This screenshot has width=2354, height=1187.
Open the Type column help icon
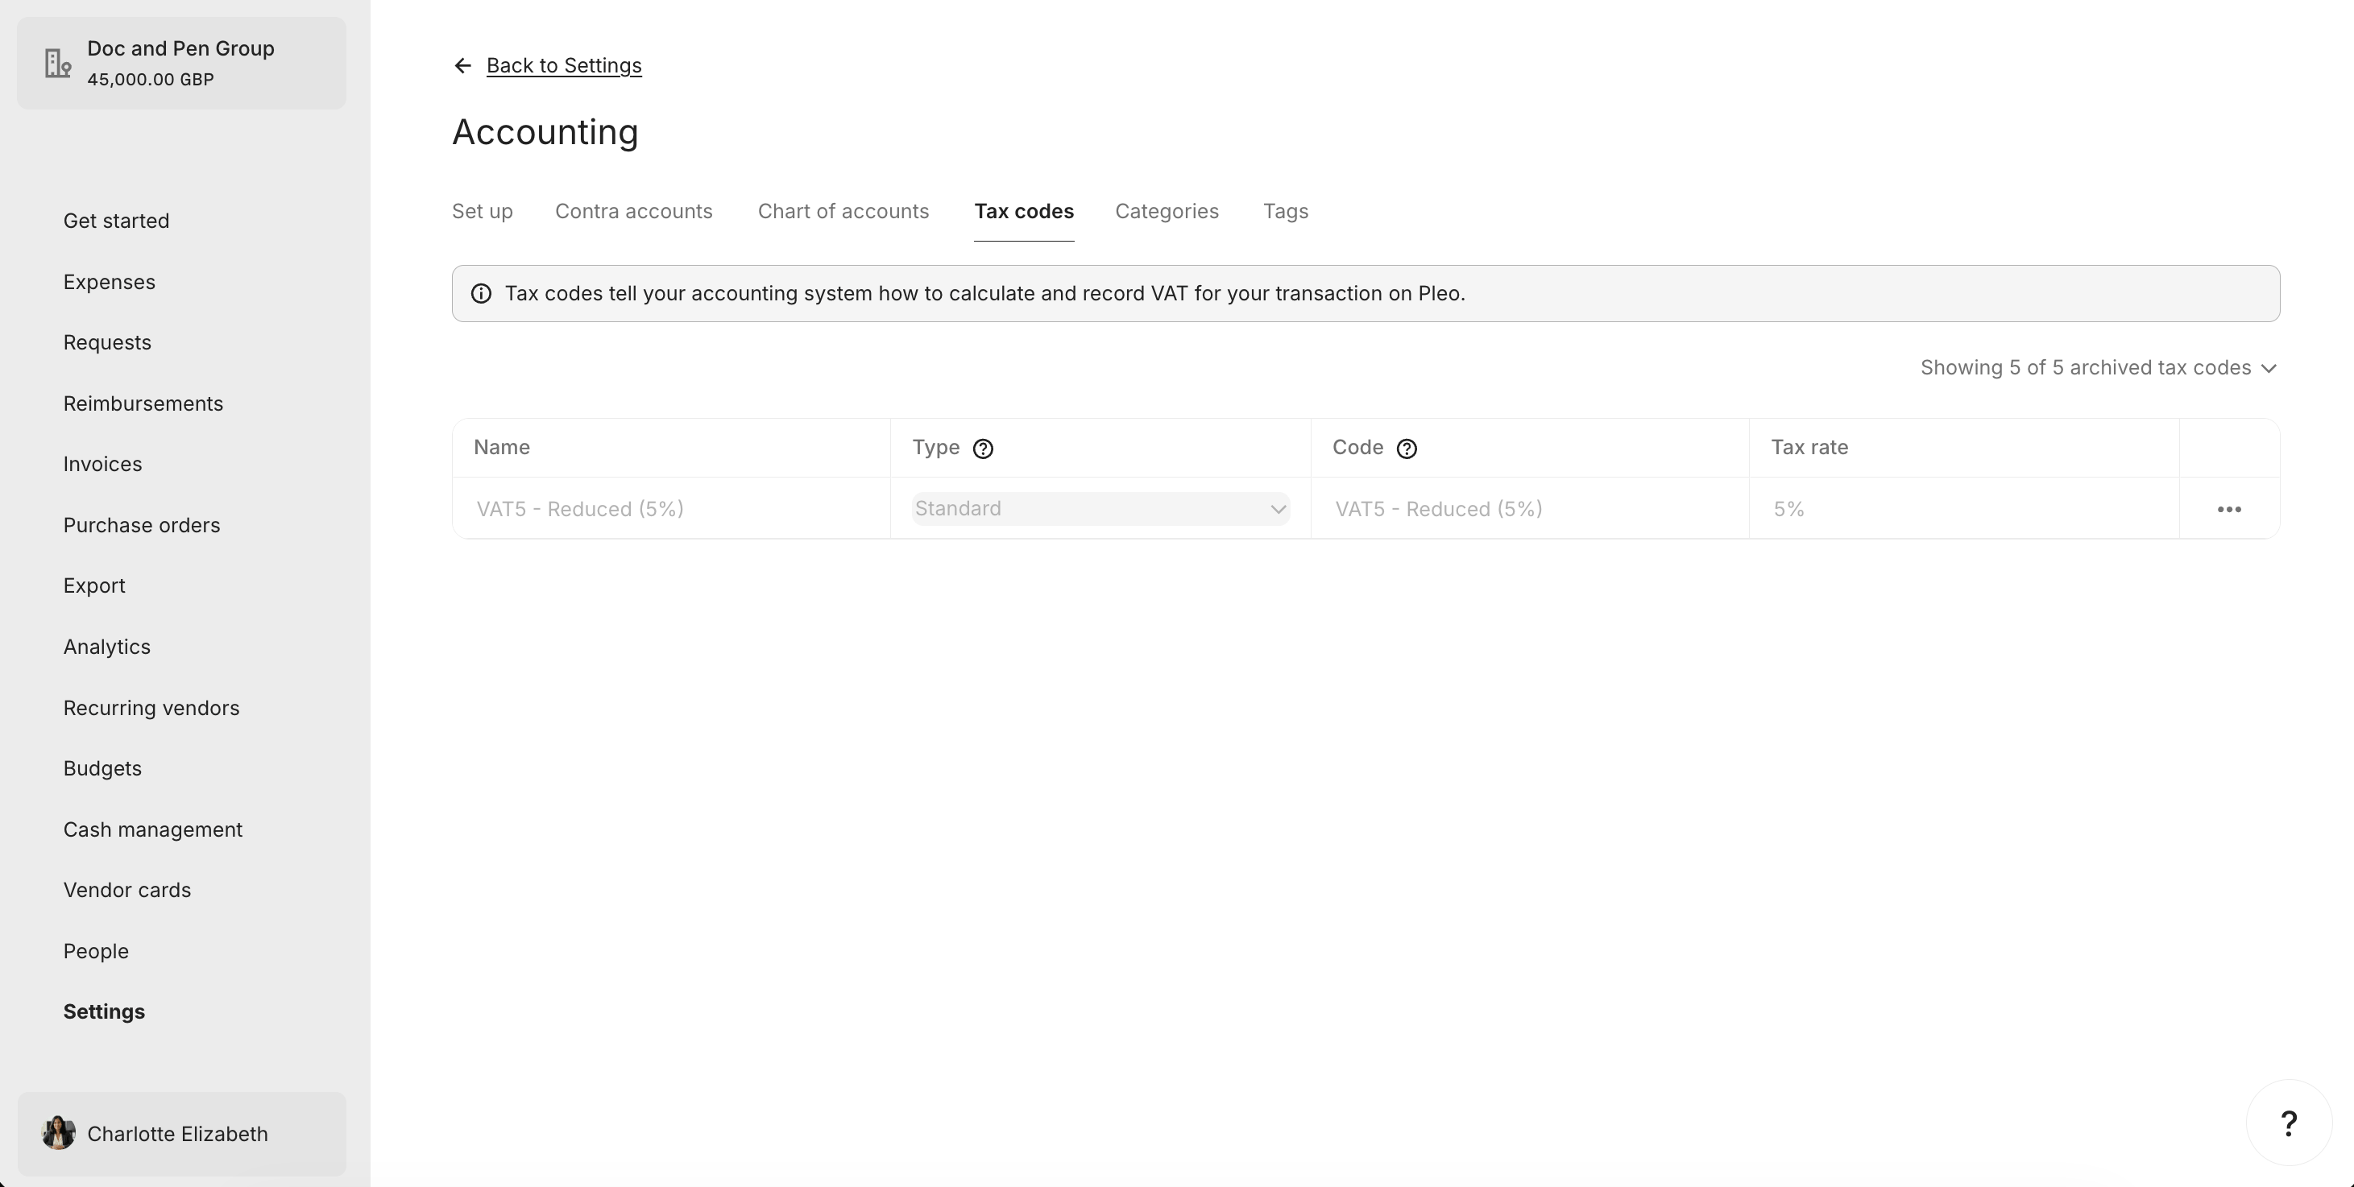(982, 449)
